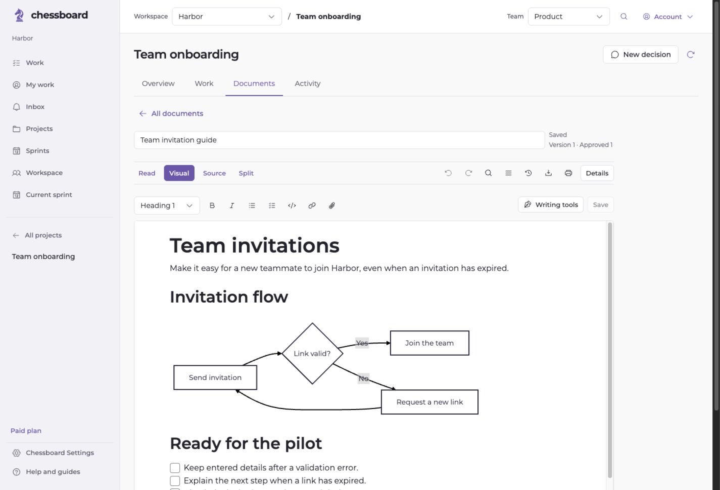Click the refresh icon beside New decision

[x=691, y=55]
